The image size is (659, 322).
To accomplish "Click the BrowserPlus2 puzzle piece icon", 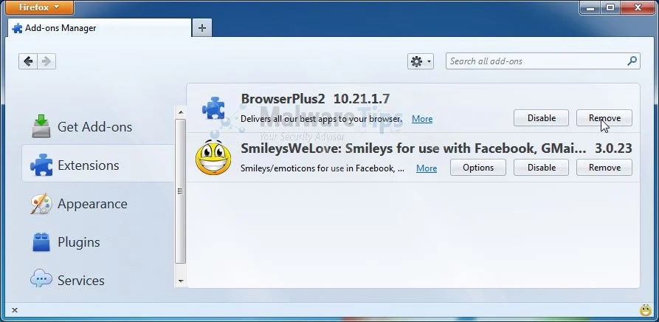I will [x=213, y=109].
